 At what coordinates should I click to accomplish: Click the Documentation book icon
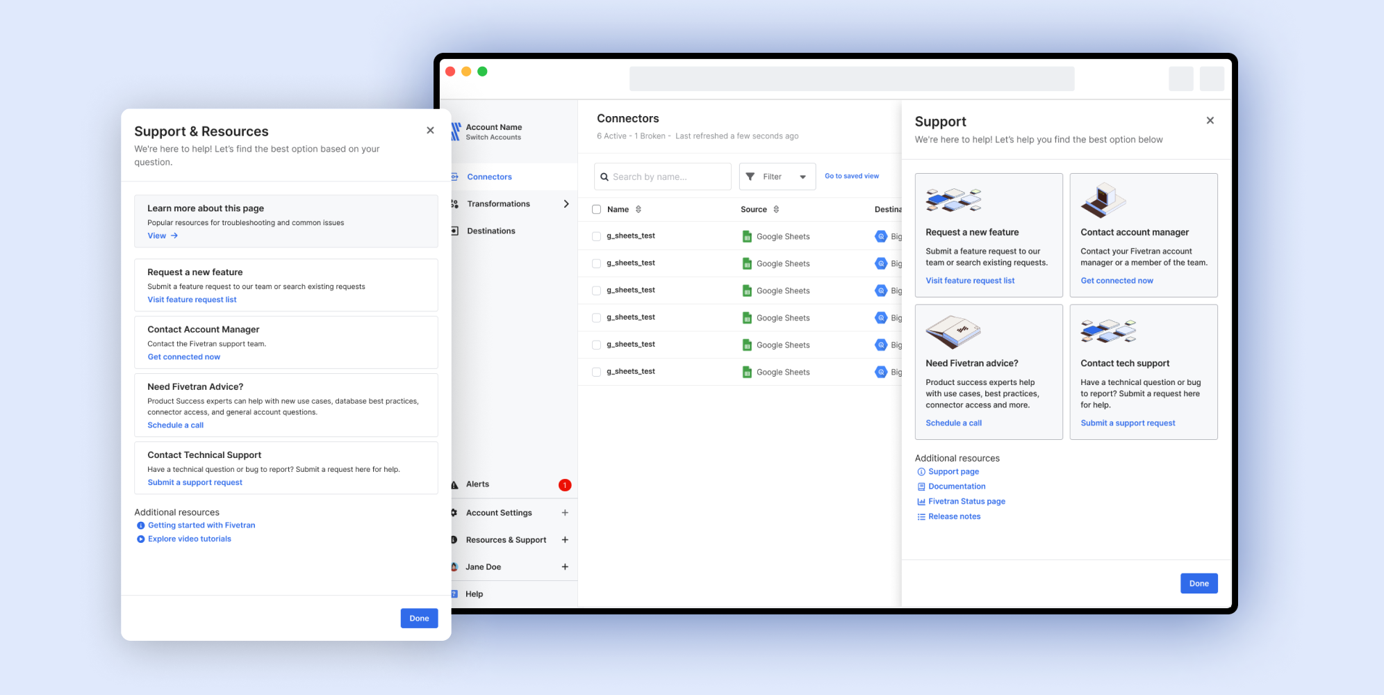[x=921, y=487]
